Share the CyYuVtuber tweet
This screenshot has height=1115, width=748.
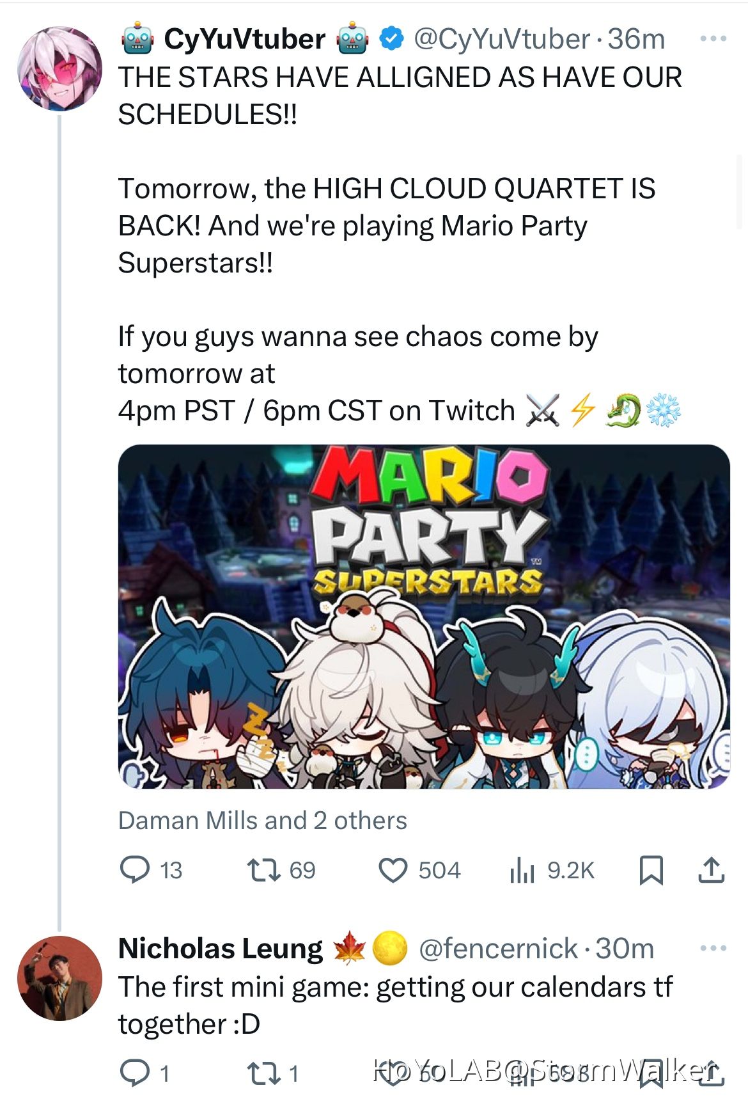click(711, 870)
